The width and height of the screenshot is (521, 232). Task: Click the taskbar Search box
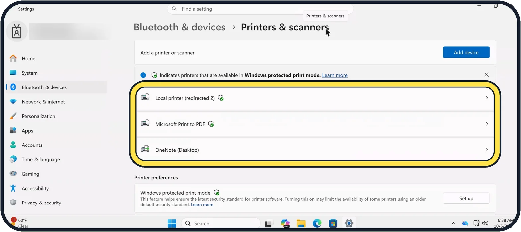pyautogui.click(x=221, y=223)
